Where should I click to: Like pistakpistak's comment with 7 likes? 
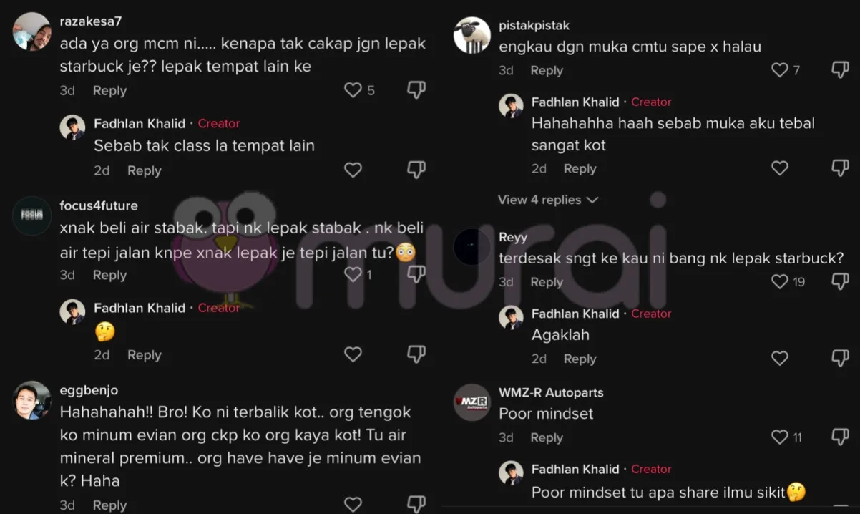(780, 70)
